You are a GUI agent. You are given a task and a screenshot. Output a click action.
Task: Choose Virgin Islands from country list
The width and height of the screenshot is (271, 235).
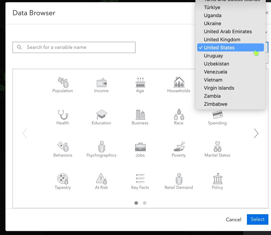(230, 88)
